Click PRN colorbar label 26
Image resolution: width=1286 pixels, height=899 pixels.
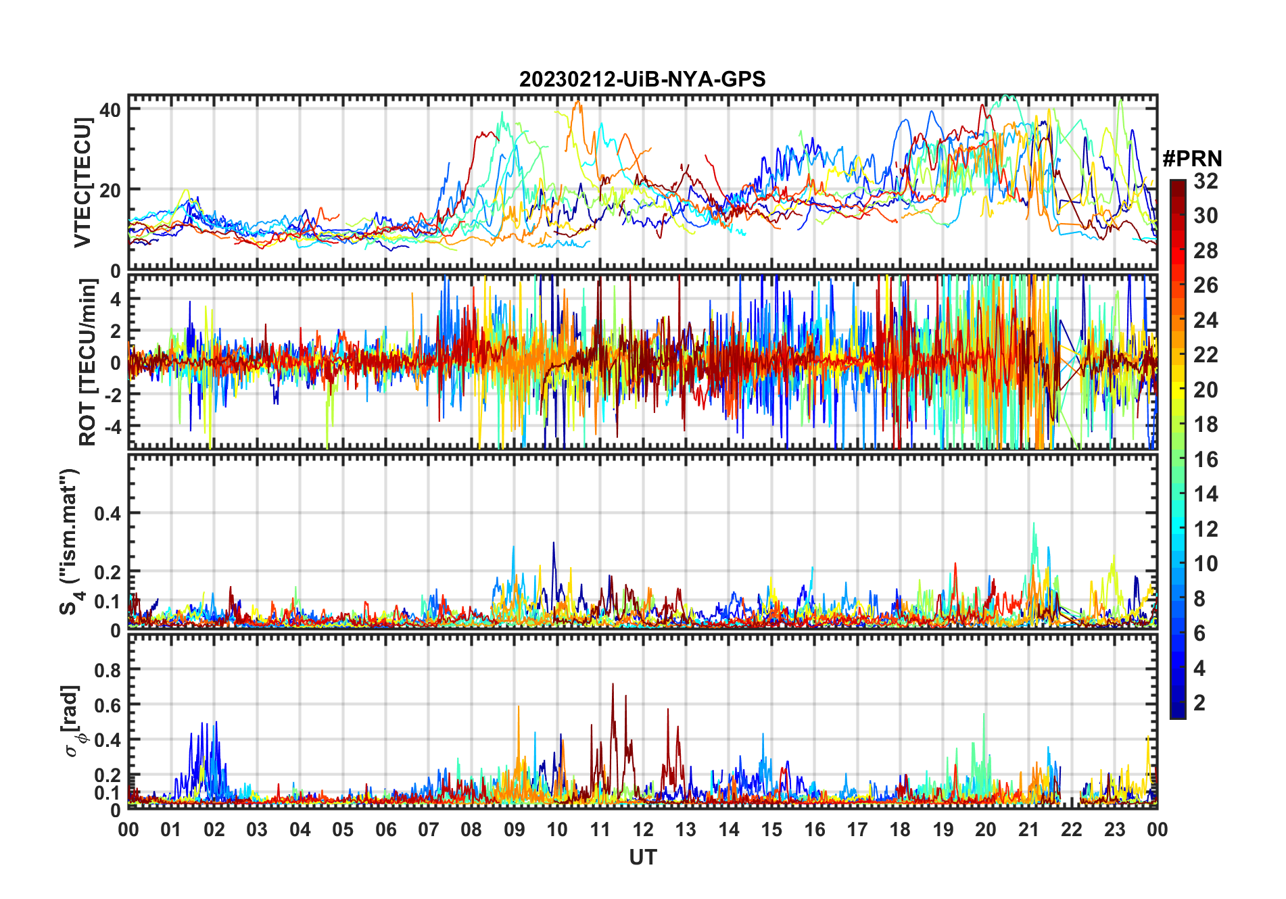pyautogui.click(x=1206, y=285)
